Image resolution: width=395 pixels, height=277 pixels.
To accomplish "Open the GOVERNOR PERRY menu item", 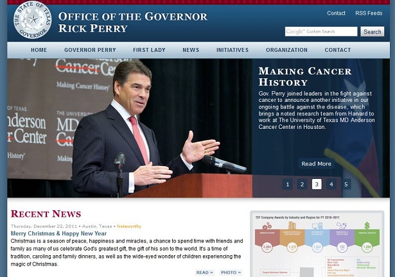I will (90, 50).
